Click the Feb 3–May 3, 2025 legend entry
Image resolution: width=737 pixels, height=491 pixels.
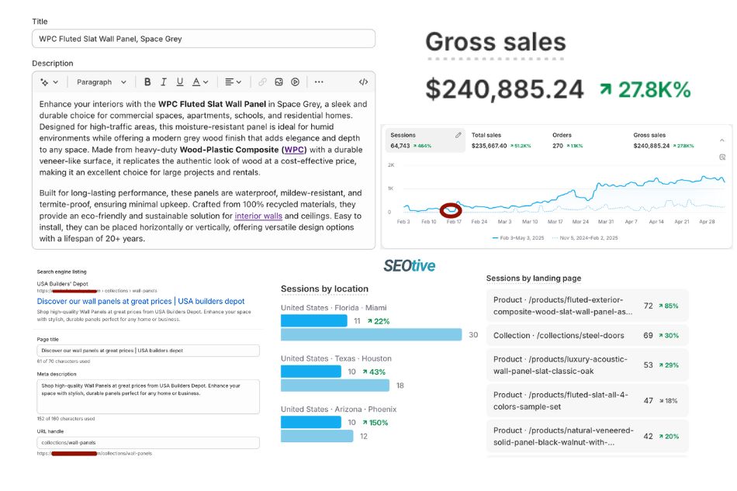pos(518,238)
